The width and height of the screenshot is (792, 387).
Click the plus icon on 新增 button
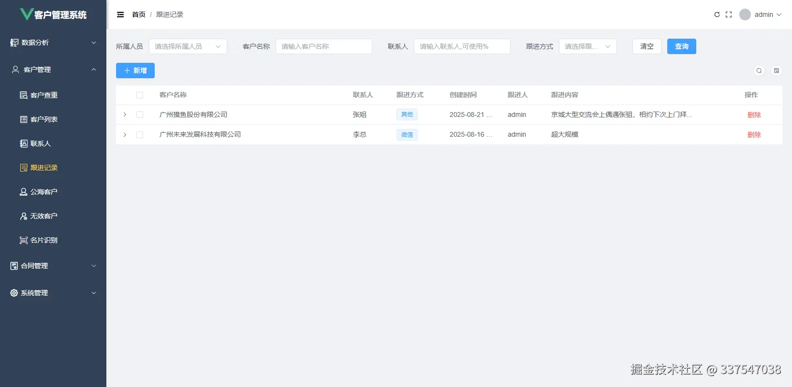[x=127, y=71]
